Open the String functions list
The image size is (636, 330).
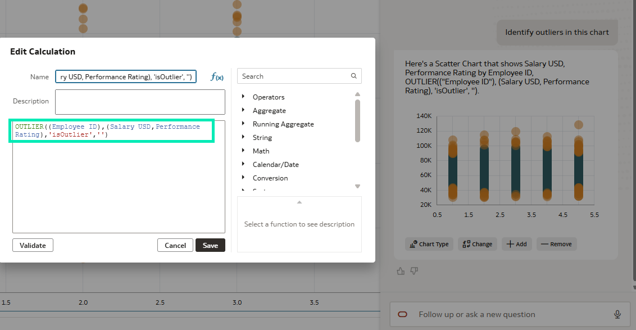click(x=261, y=137)
